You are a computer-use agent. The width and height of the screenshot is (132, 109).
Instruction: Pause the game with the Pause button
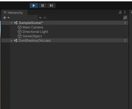43,6
